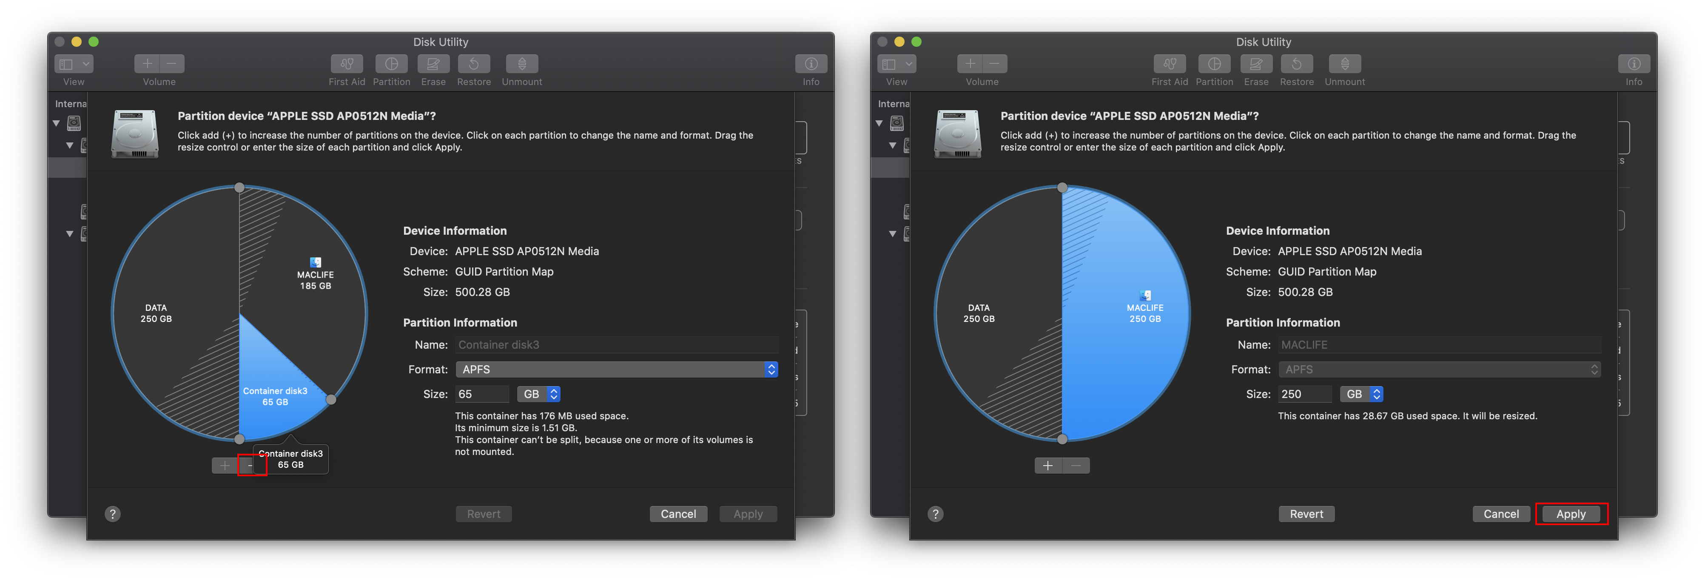Add a volume using the Volume plus icon
The width and height of the screenshot is (1702, 580).
(x=147, y=63)
